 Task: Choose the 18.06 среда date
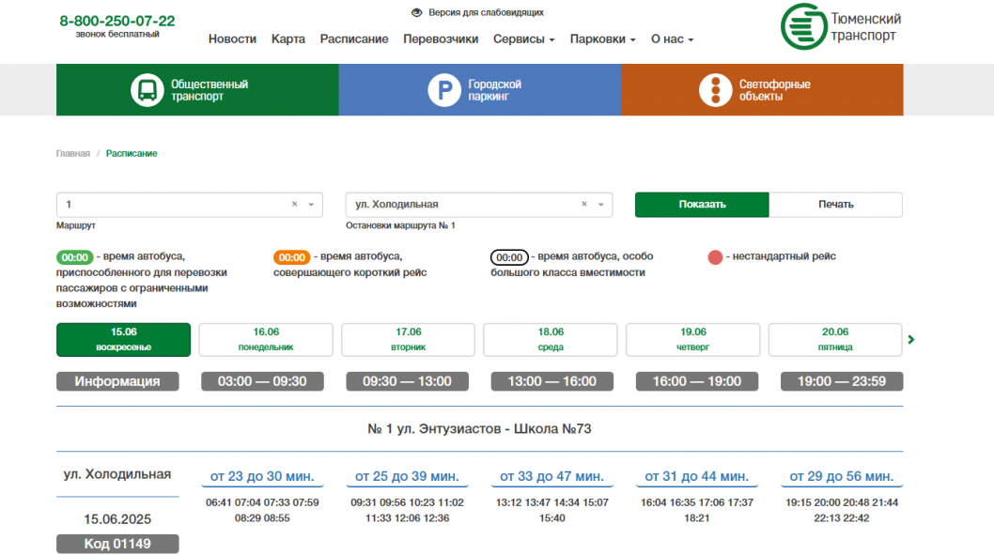point(551,339)
